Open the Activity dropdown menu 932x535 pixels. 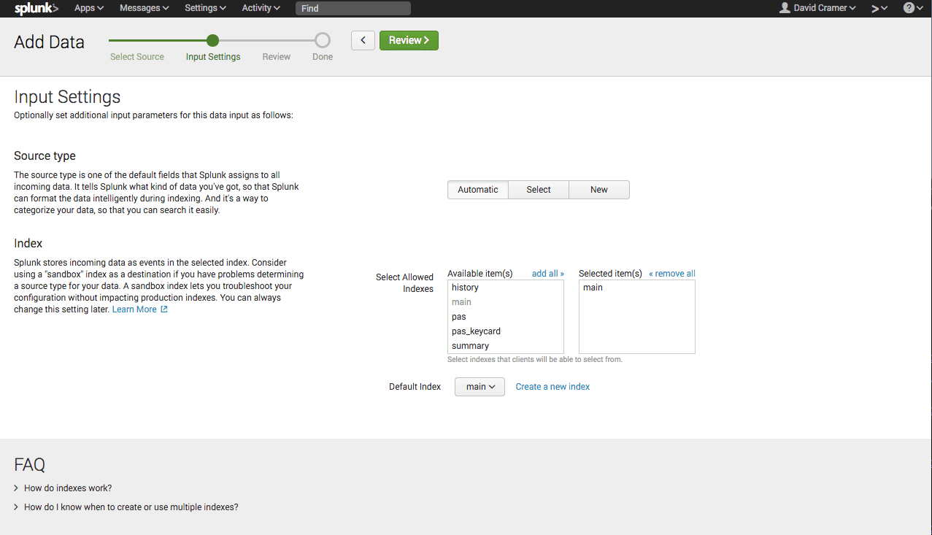click(x=260, y=8)
